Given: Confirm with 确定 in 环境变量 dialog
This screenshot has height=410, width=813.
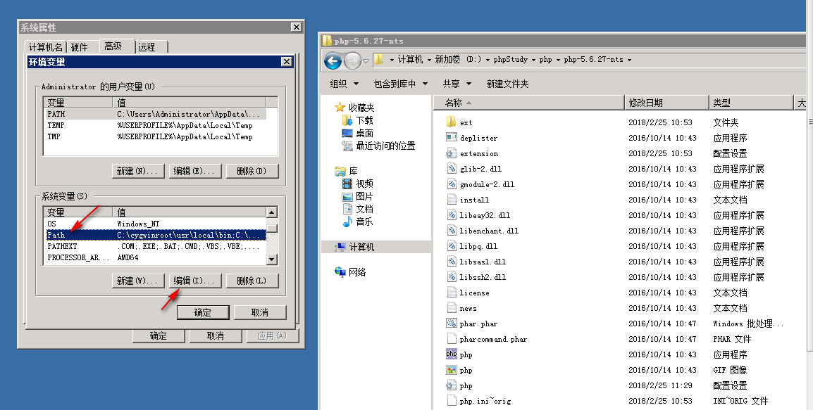Looking at the screenshot, I should [203, 313].
